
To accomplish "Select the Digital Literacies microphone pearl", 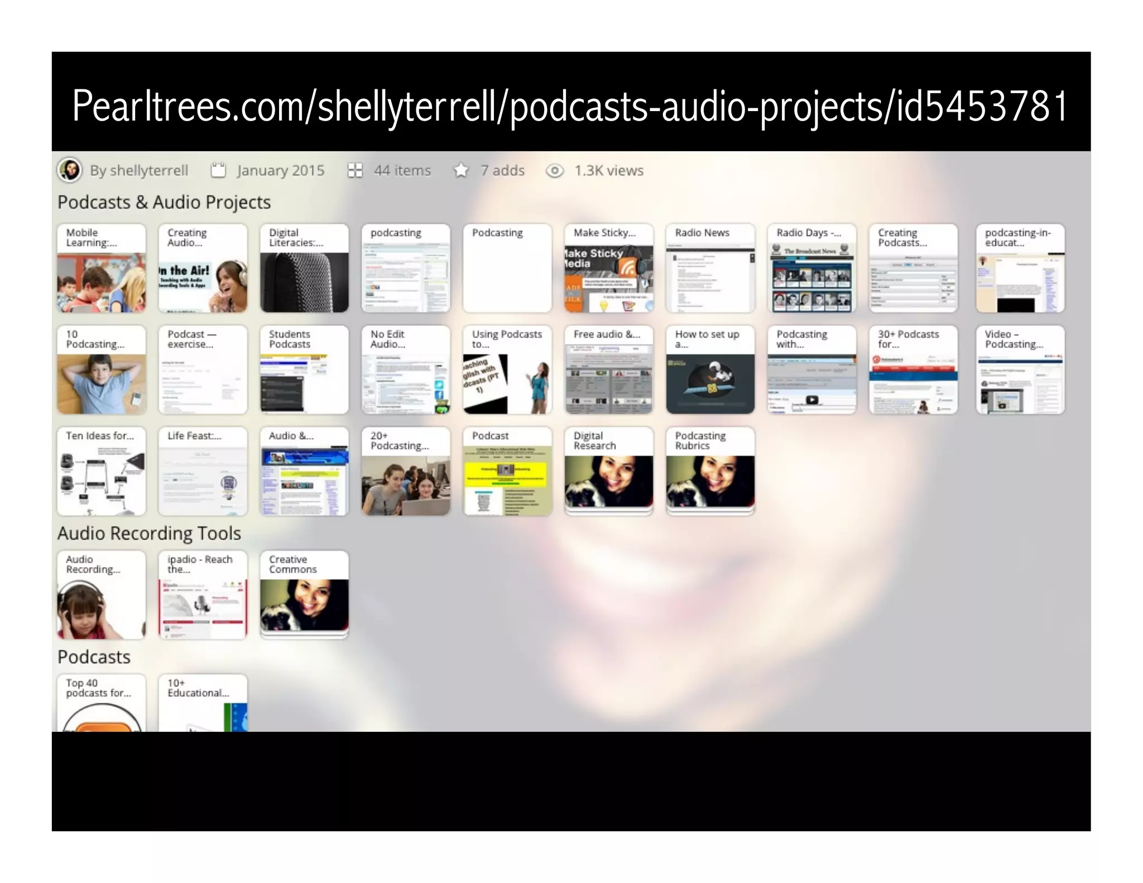I will (x=304, y=268).
